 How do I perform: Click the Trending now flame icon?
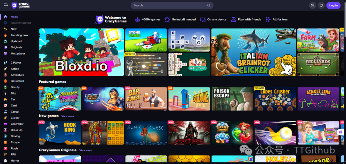(5, 35)
